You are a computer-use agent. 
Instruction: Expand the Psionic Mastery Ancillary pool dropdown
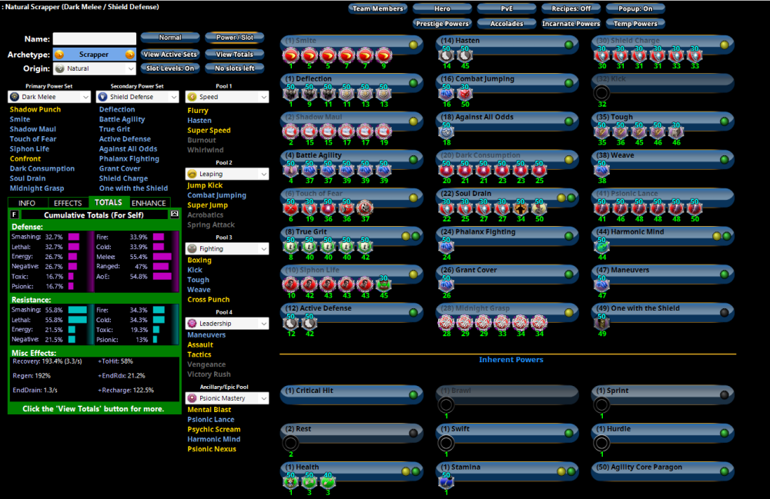coord(227,398)
